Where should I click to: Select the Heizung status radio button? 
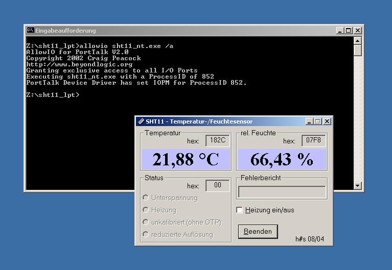point(146,210)
